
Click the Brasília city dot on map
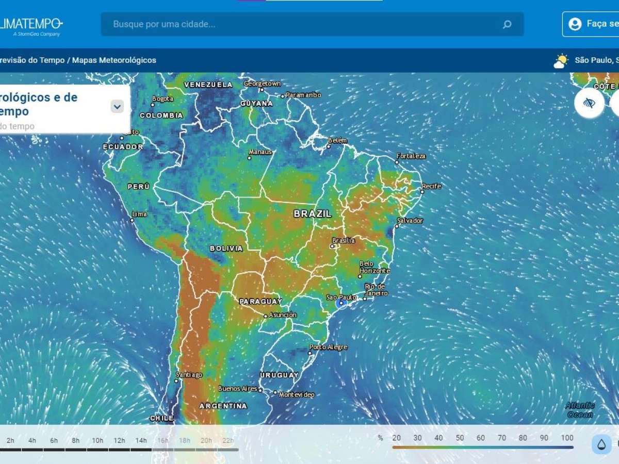pyautogui.click(x=333, y=246)
